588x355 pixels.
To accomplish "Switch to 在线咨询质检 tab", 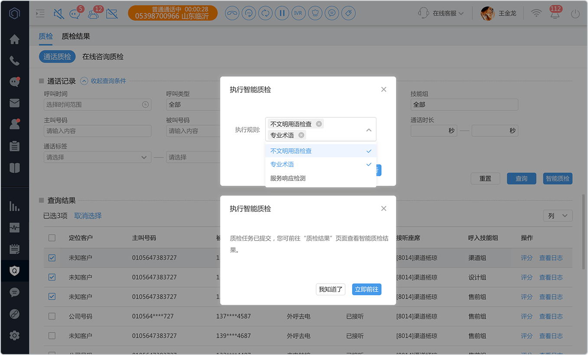I will coord(103,57).
